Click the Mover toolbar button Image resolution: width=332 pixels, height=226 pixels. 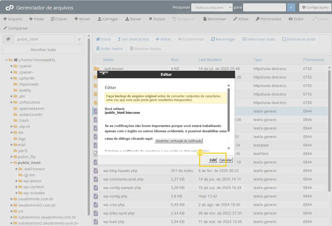pyautogui.click(x=82, y=19)
